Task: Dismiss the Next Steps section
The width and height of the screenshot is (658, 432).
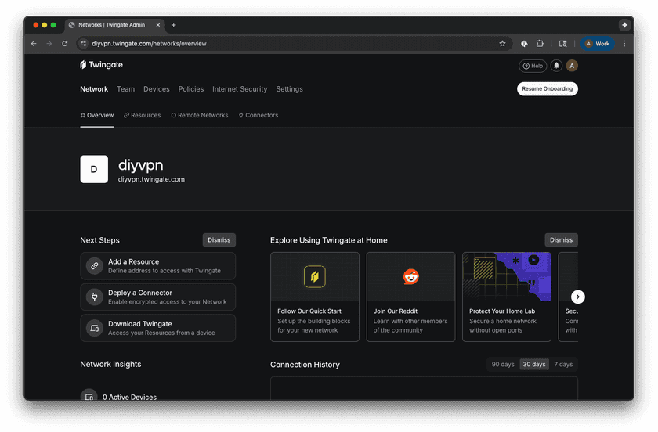Action: pos(219,240)
